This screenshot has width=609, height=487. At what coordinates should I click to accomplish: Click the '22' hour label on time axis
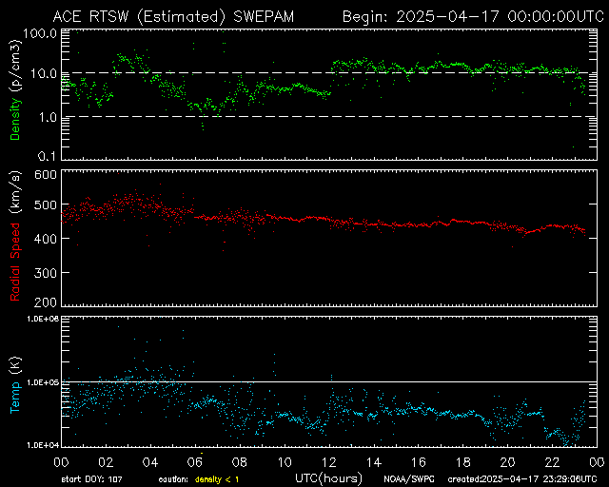(x=552, y=462)
